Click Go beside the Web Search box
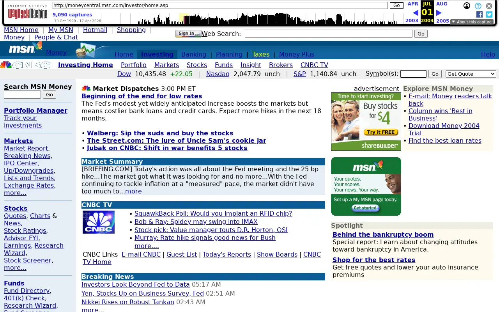Viewport: 499px width, 312px height. (x=421, y=34)
